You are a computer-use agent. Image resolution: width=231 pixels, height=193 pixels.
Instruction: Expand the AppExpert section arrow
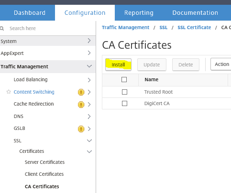click(89, 53)
